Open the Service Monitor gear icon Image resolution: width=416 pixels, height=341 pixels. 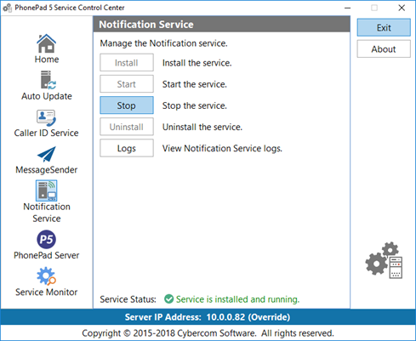tap(47, 276)
